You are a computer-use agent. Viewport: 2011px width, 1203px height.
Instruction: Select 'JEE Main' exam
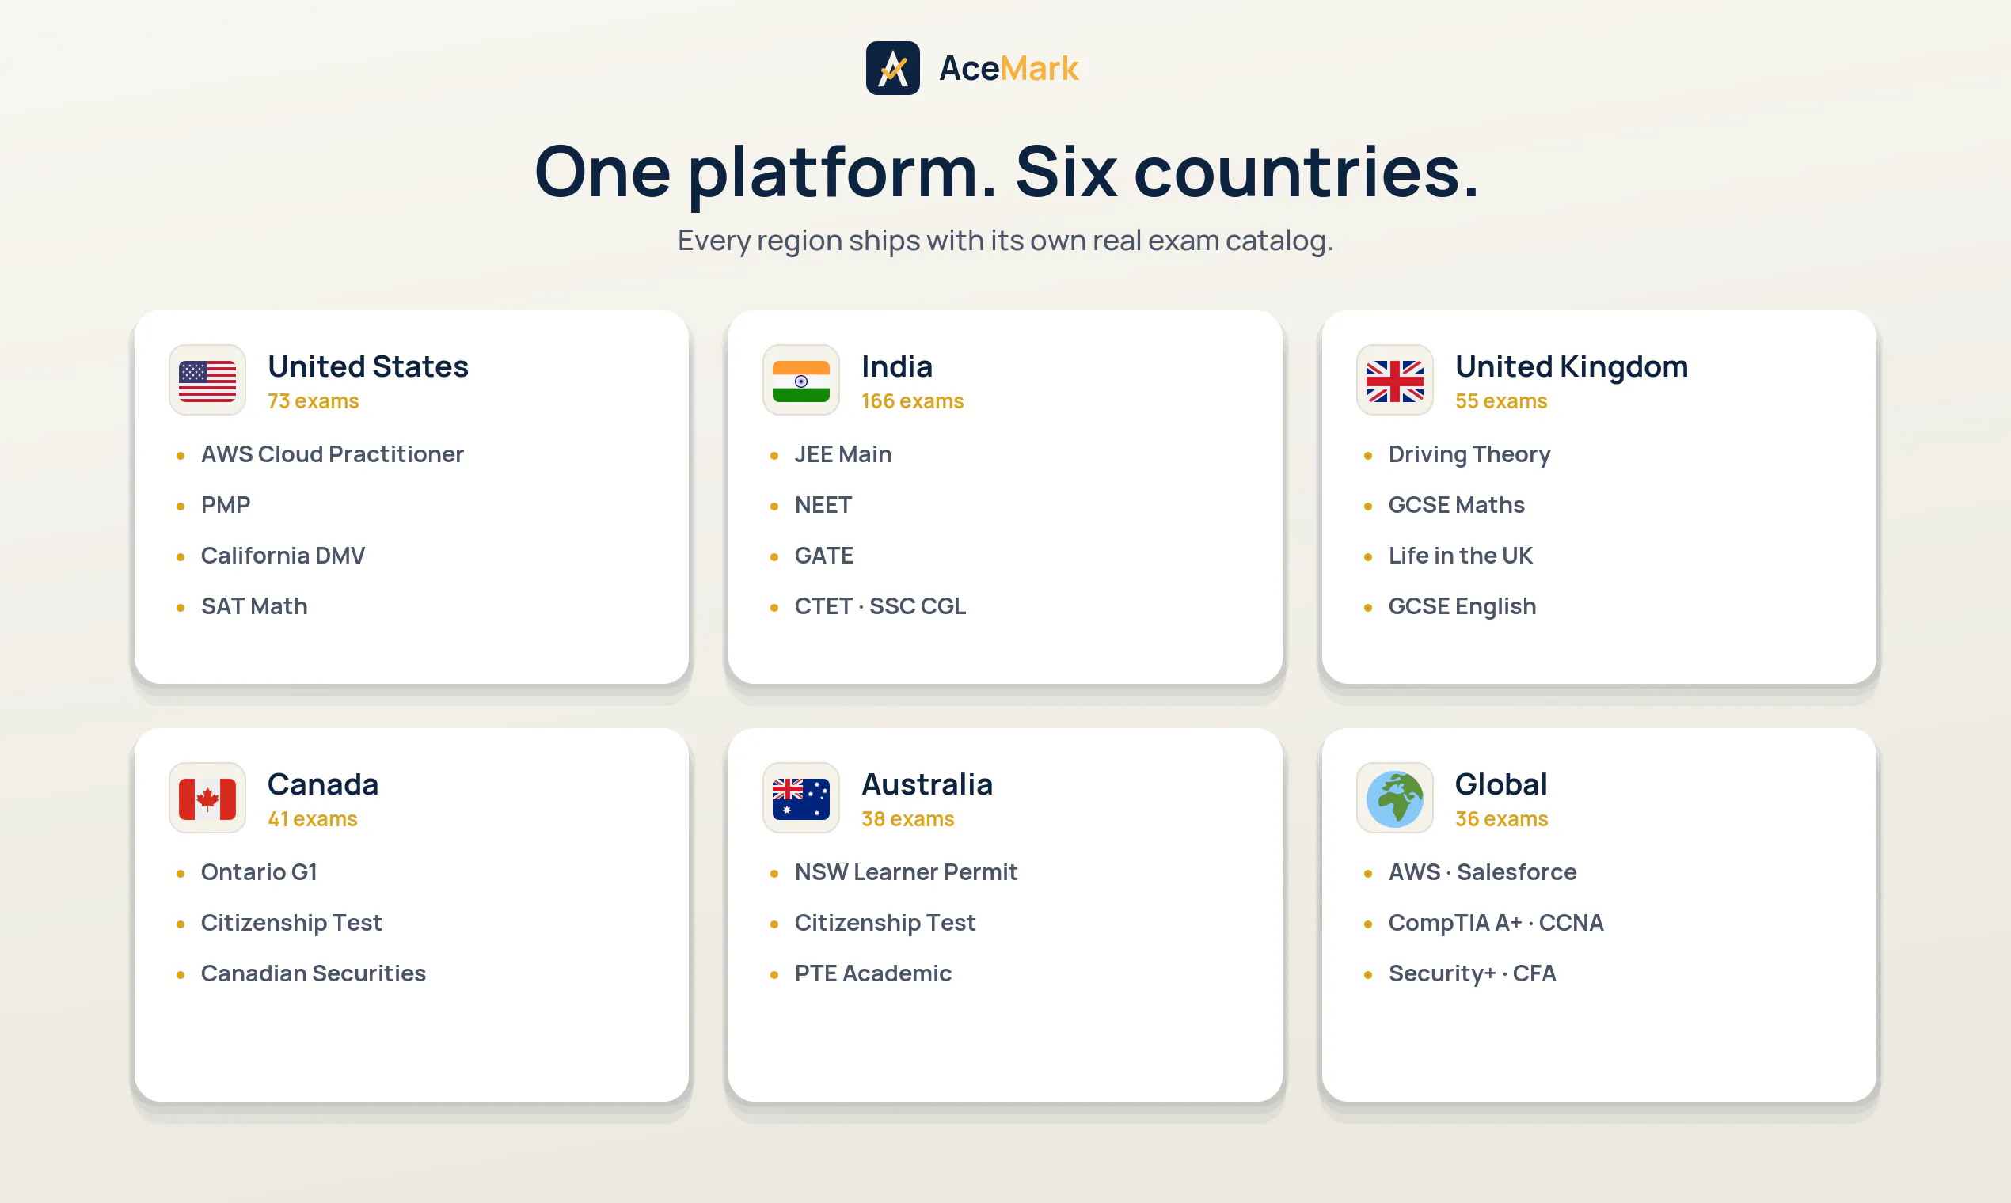[842, 454]
